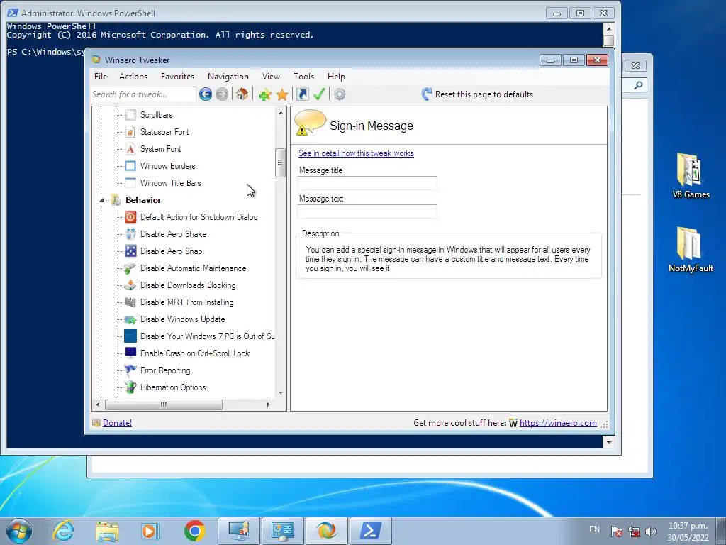Screen dimensions: 726x545
Task: Click the Disable MRT From Installing icon
Action: point(130,302)
